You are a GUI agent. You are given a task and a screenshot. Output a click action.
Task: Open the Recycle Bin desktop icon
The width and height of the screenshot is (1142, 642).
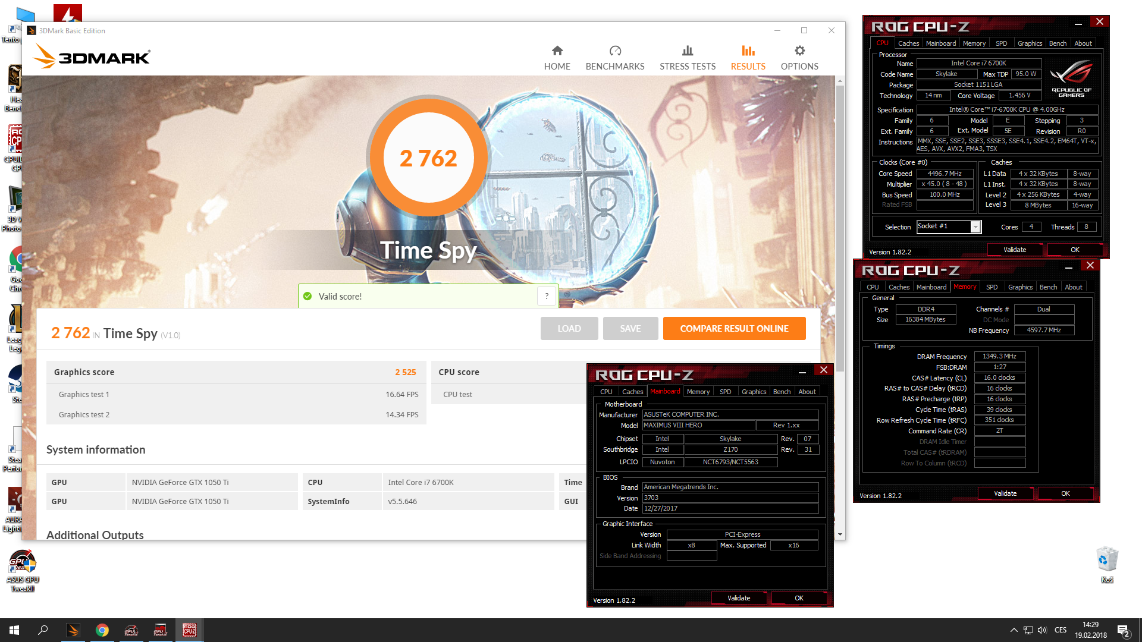tap(1107, 565)
